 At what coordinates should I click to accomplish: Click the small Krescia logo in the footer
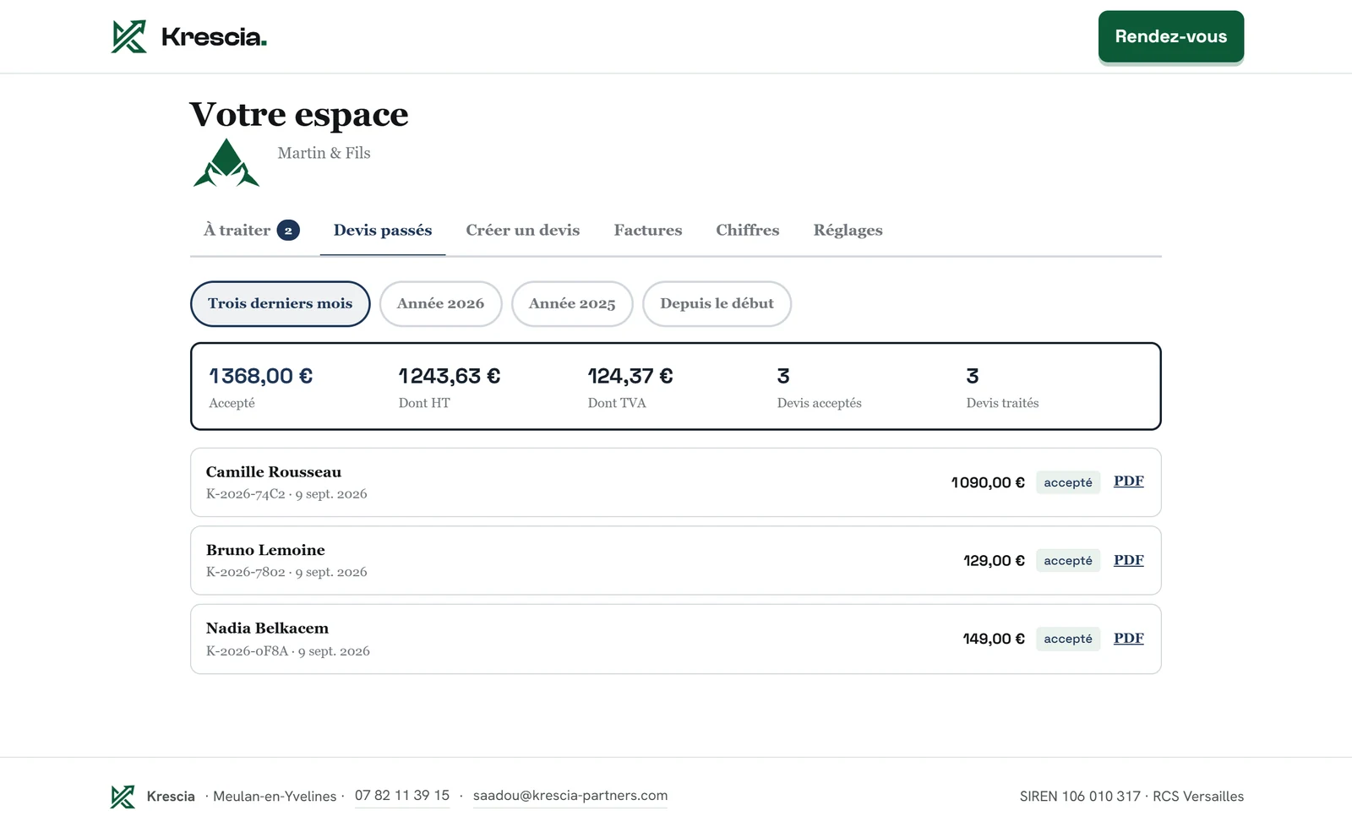pos(123,797)
